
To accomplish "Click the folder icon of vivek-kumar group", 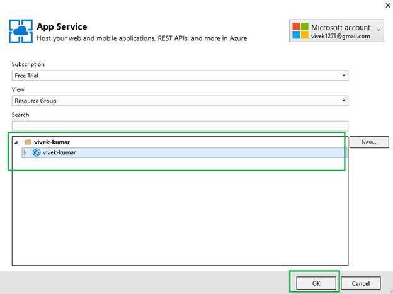I will 28,142.
